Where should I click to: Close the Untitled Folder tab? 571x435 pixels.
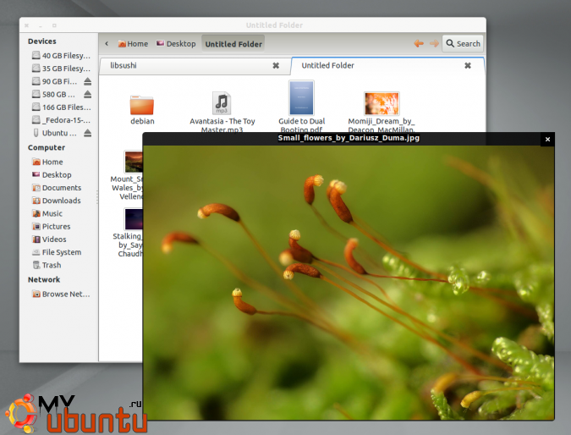pyautogui.click(x=468, y=65)
